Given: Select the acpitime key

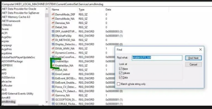Looking at the screenshot, I should point(7,53).
